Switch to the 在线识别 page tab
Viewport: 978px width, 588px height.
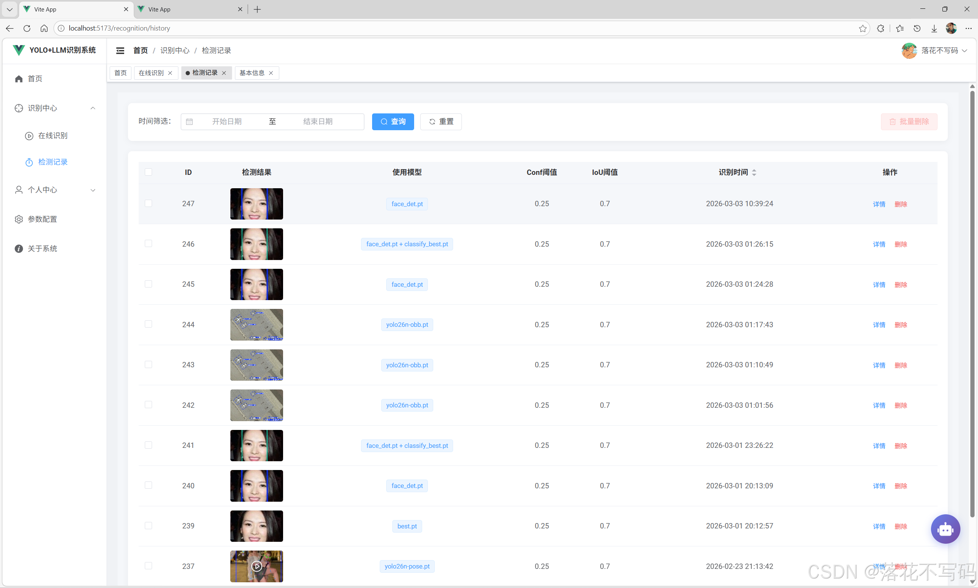(x=151, y=73)
